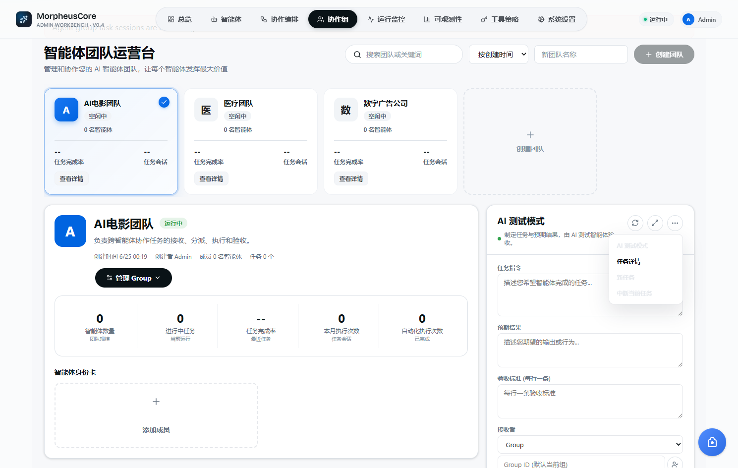
Task: Click the 本月执行次数 stat tile
Action: coord(341,326)
